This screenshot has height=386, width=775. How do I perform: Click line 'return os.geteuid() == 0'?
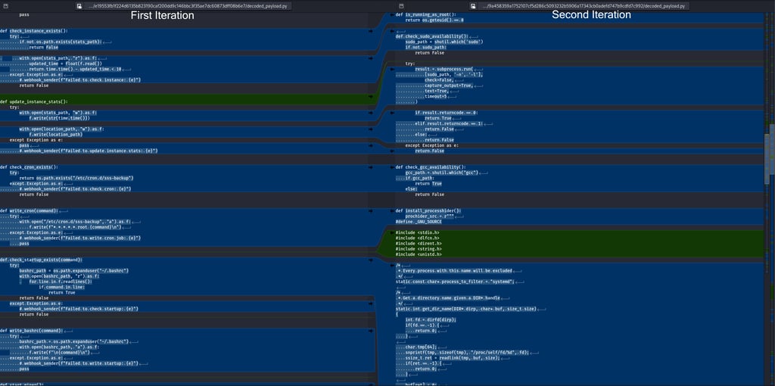point(434,20)
